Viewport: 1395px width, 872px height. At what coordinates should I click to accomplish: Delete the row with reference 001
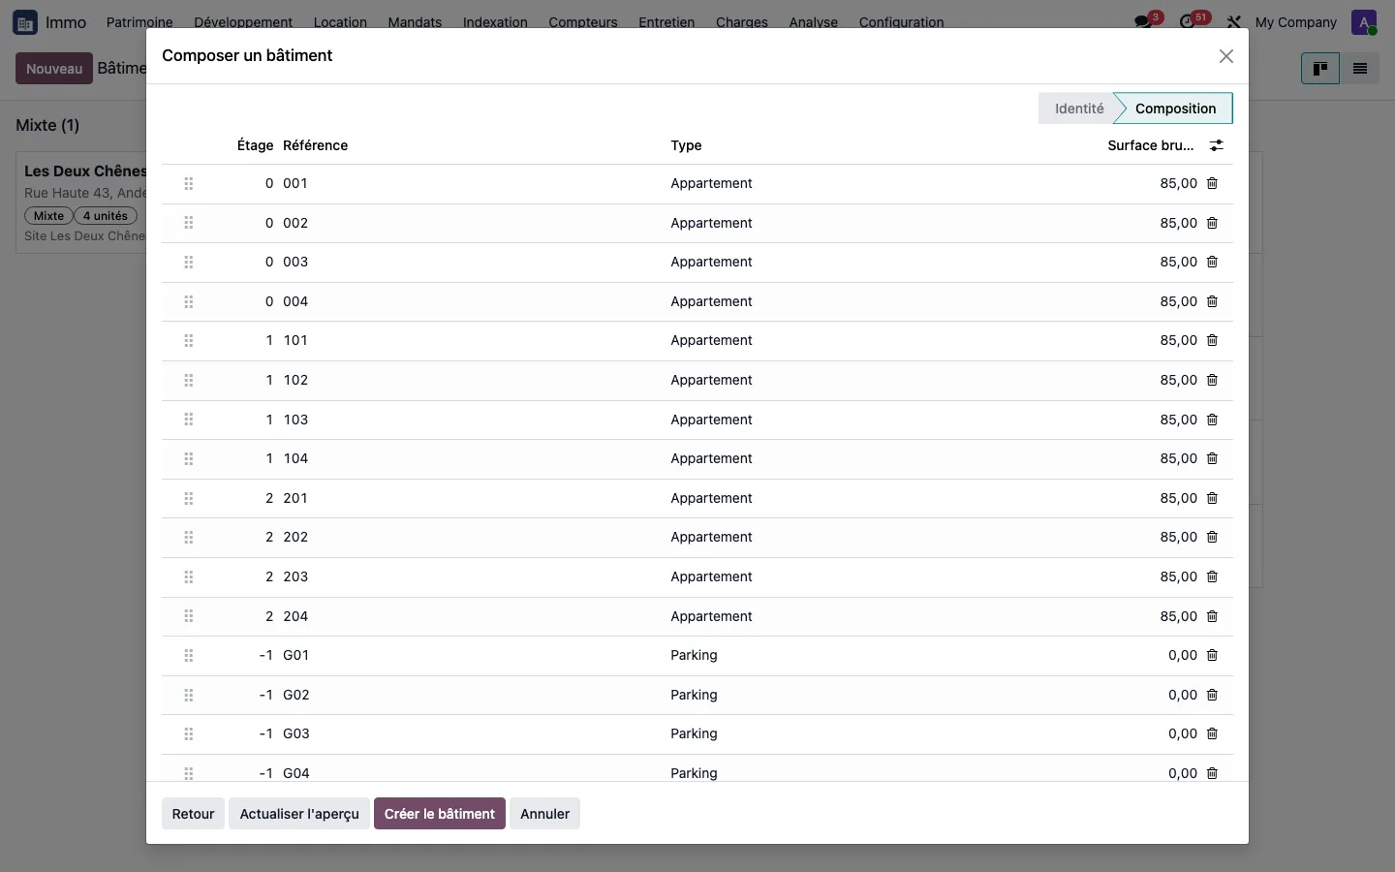click(x=1212, y=183)
